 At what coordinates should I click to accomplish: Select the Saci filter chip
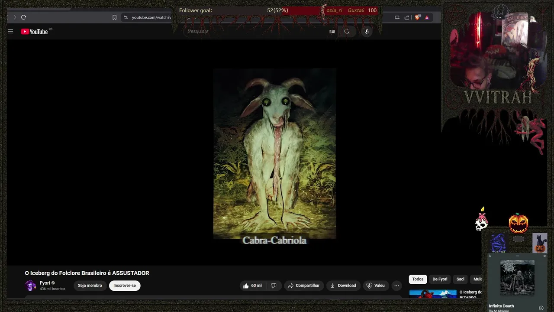(x=461, y=279)
